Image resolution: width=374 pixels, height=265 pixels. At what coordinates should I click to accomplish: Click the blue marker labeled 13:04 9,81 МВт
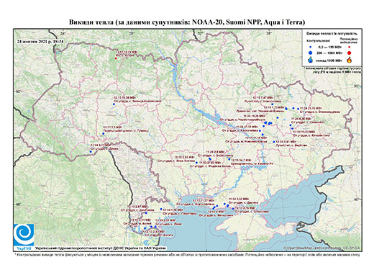[x=274, y=142]
